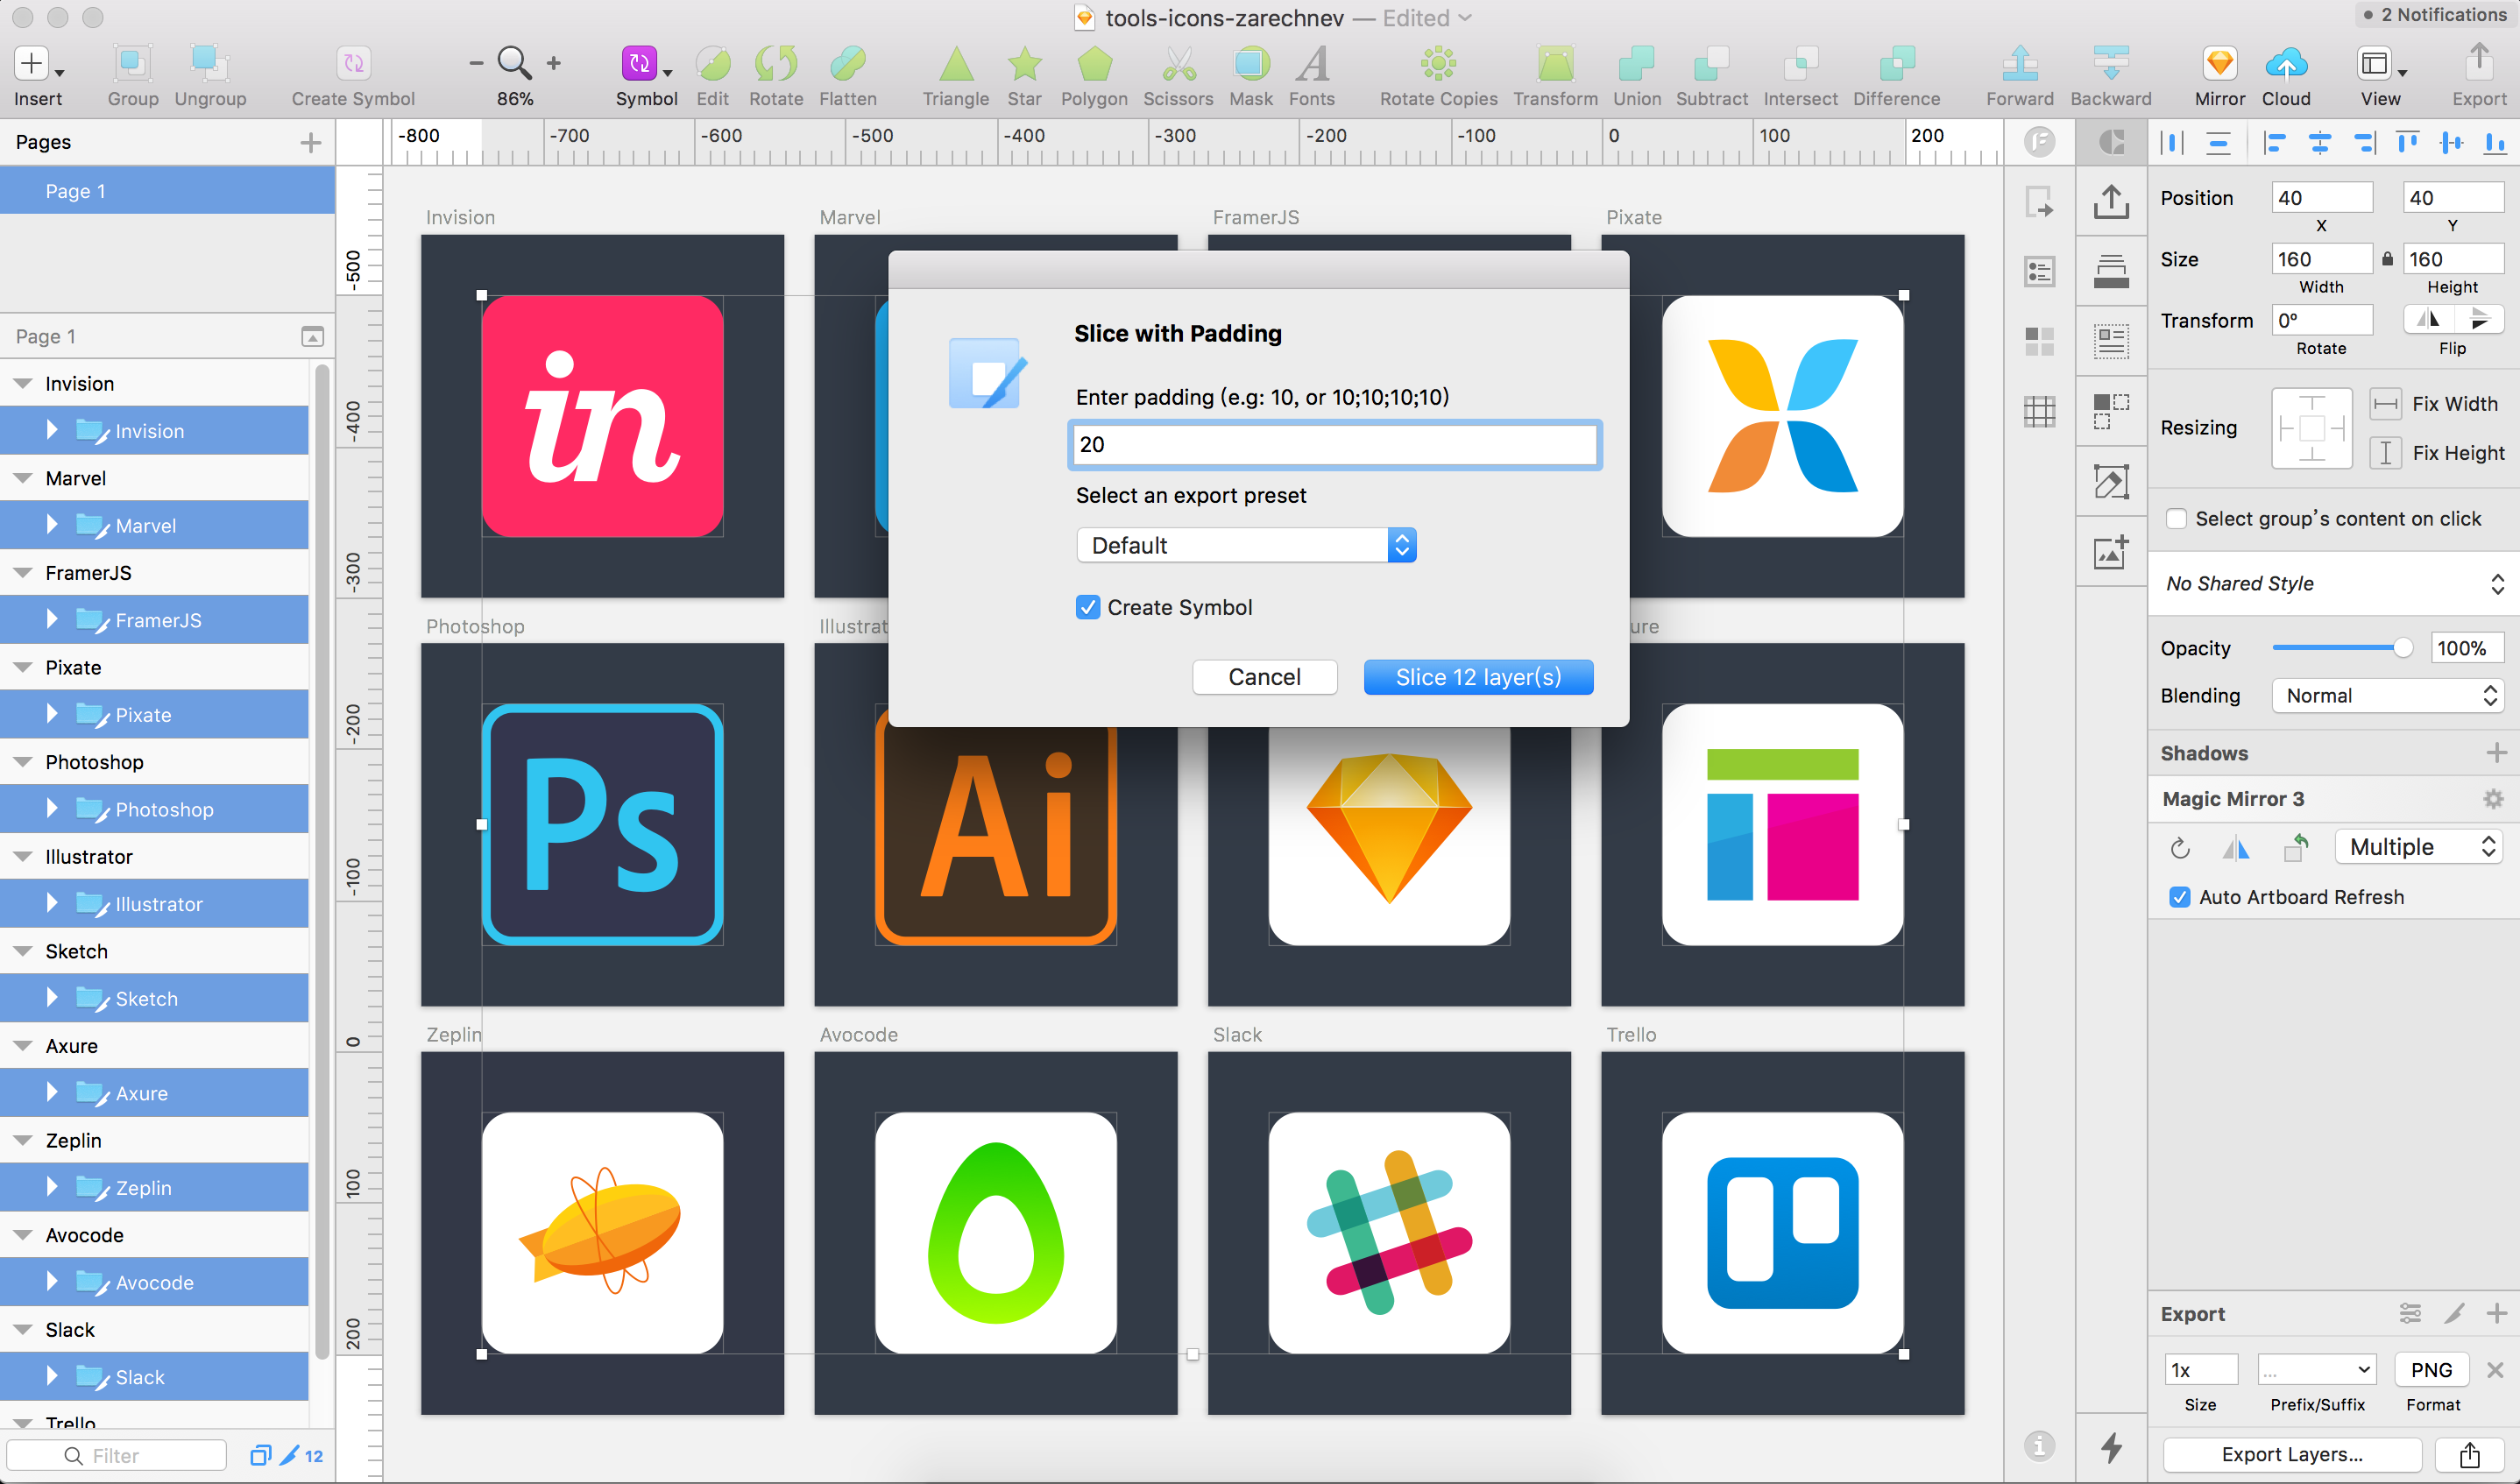This screenshot has width=2520, height=1484.
Task: Collapse the Invision artboard in layers
Action: [x=23, y=384]
